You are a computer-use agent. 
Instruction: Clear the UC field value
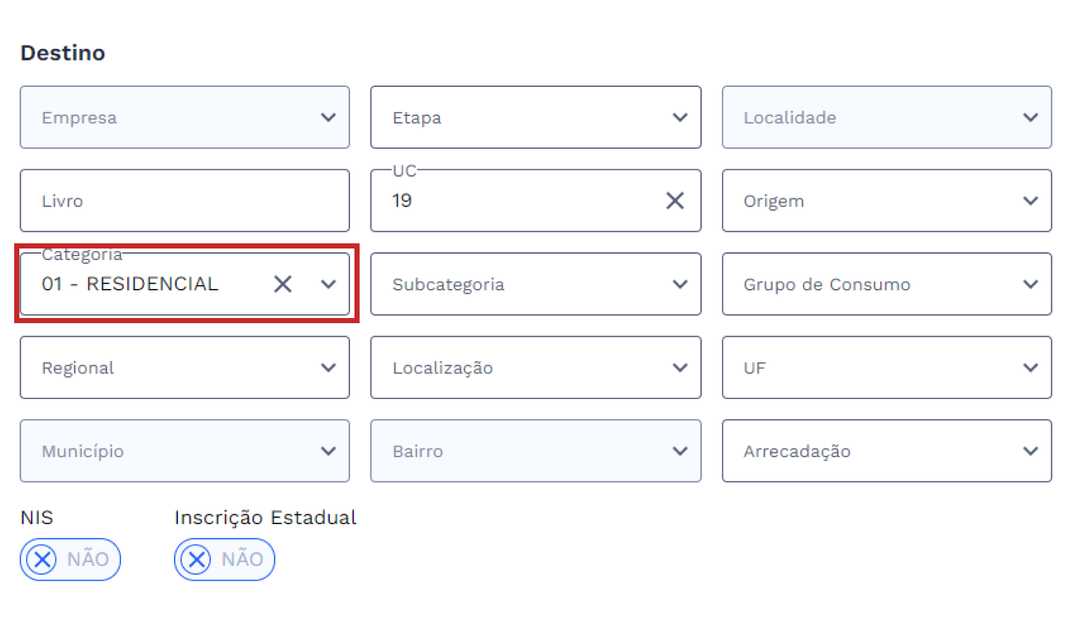pyautogui.click(x=675, y=200)
